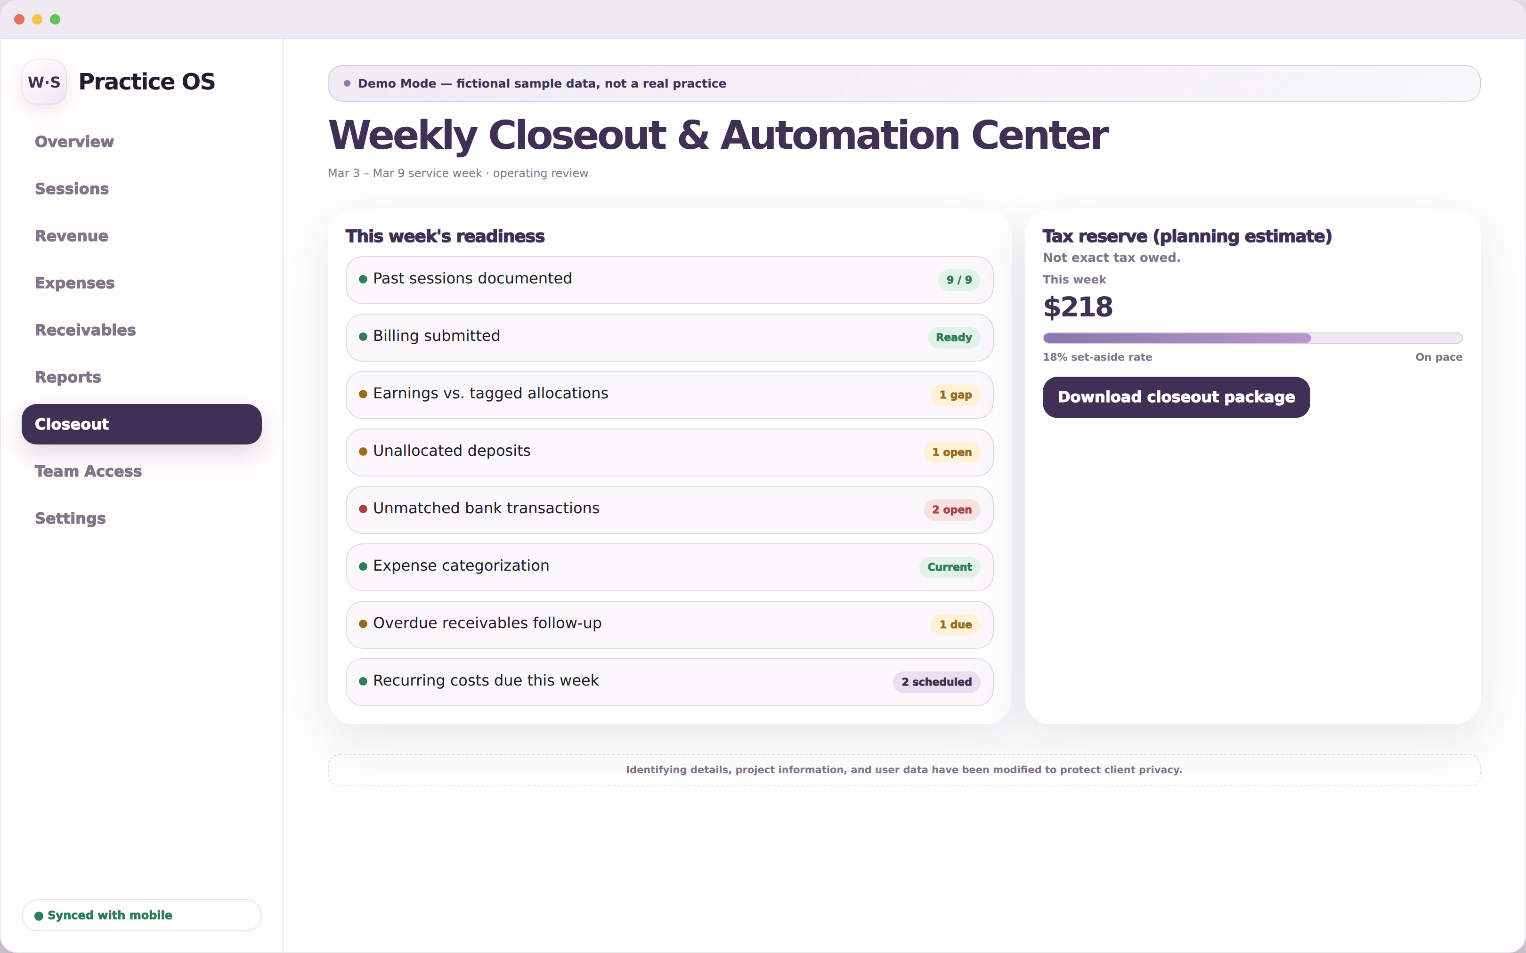This screenshot has height=953, width=1526.
Task: Click the 2 scheduled badge
Action: point(936,682)
